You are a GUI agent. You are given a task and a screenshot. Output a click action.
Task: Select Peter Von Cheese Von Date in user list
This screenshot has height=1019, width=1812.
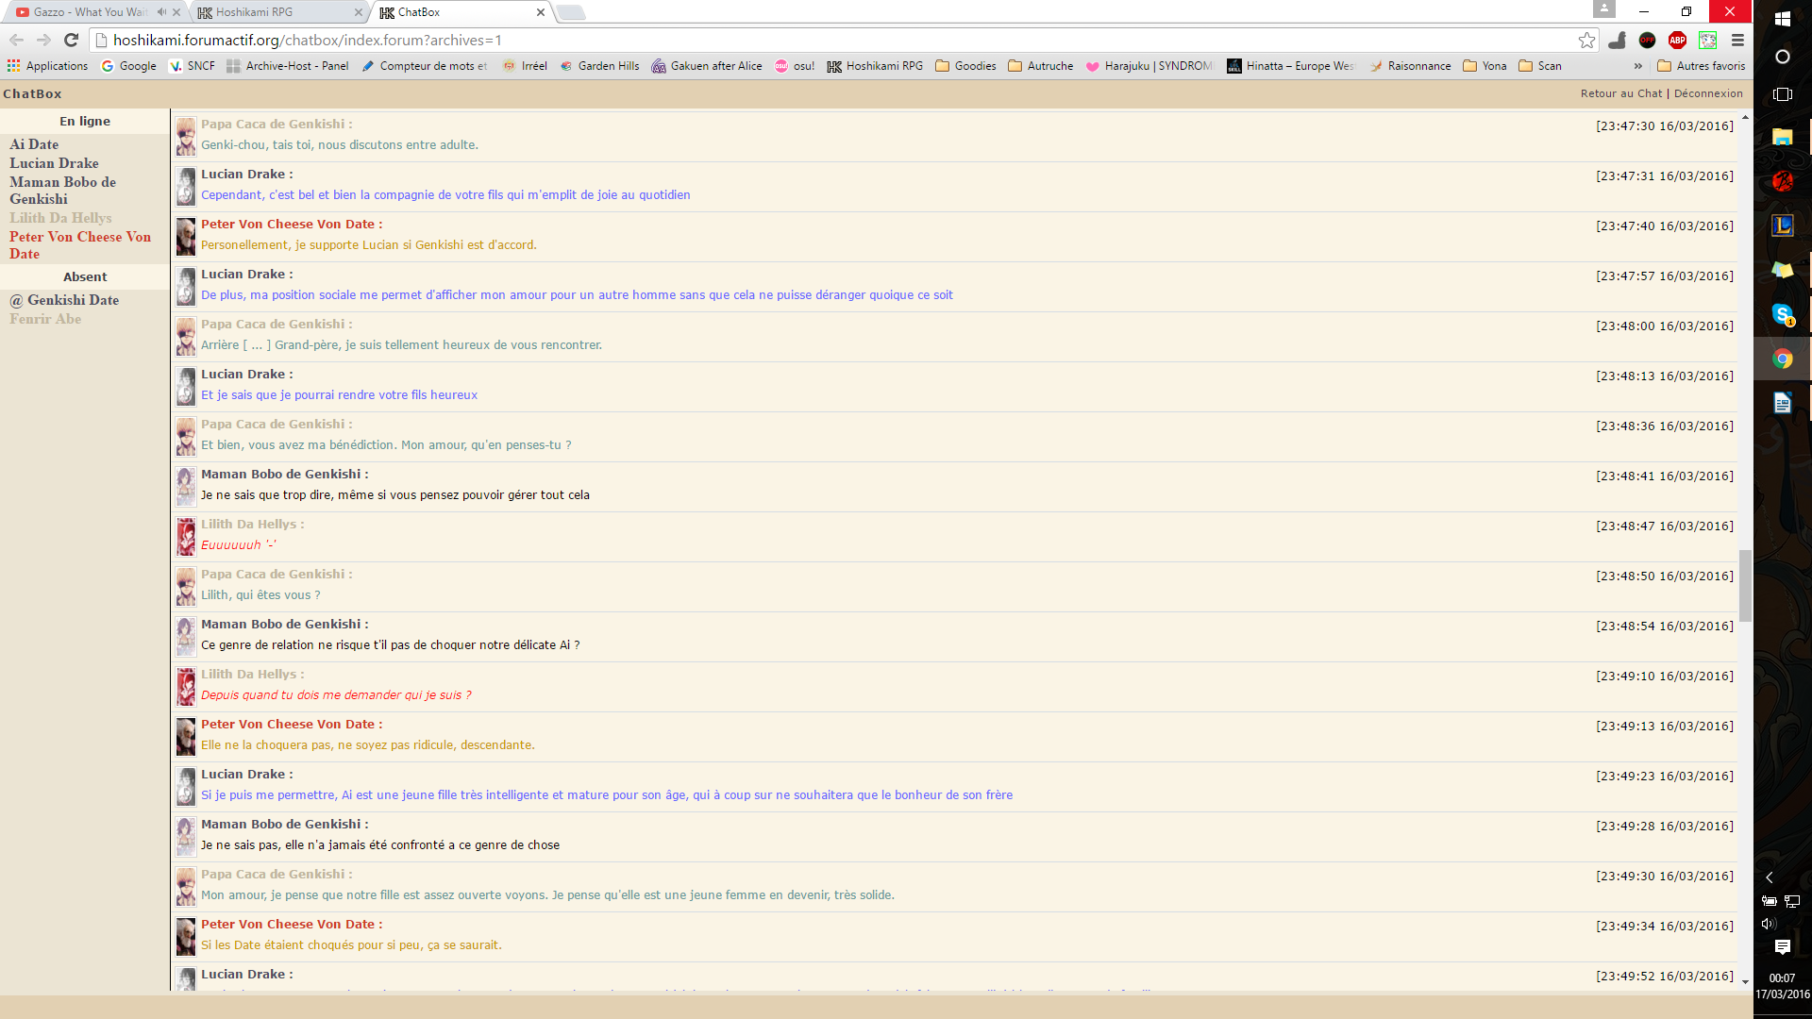click(80, 245)
